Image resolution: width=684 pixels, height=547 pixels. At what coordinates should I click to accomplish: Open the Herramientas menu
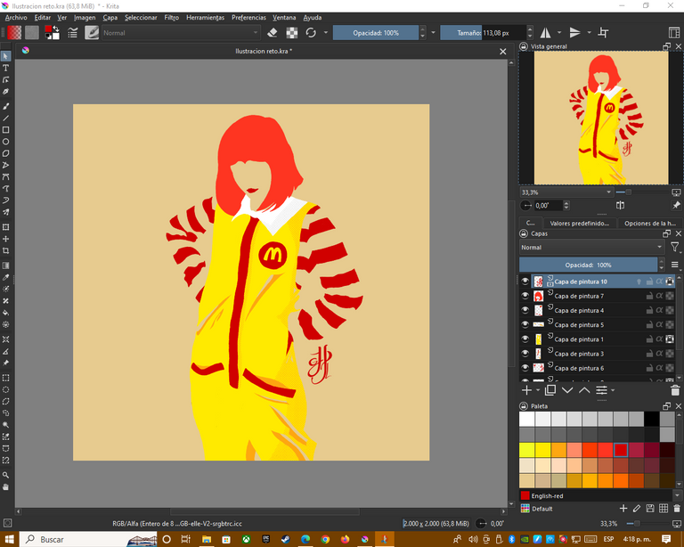pyautogui.click(x=205, y=18)
